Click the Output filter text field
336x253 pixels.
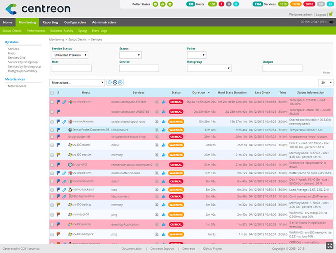(282, 68)
